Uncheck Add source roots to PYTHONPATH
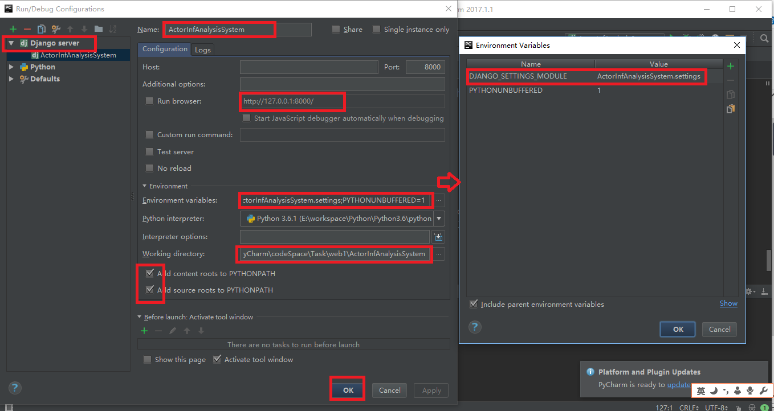774x411 pixels. pyautogui.click(x=149, y=290)
